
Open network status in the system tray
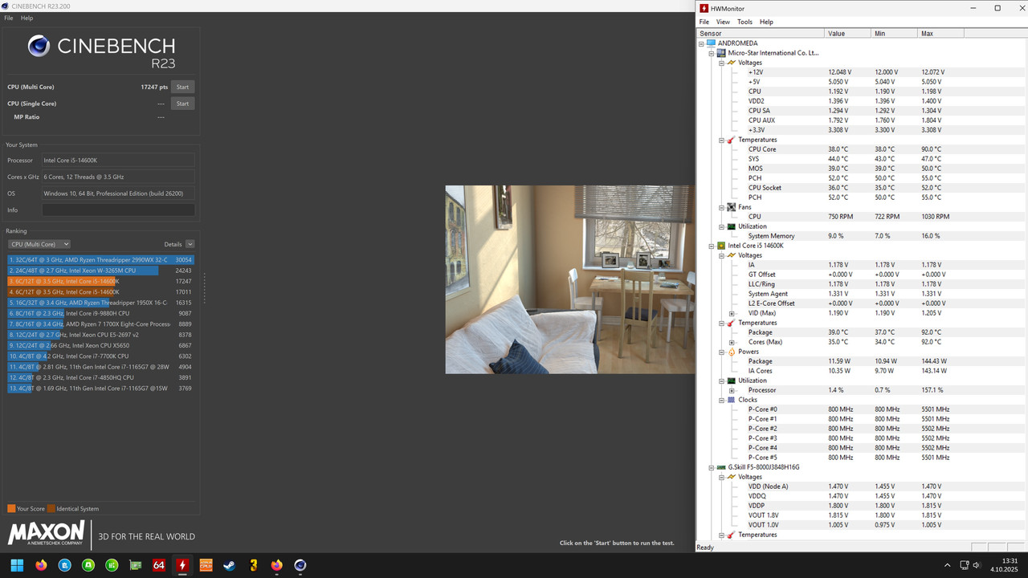pos(963,565)
